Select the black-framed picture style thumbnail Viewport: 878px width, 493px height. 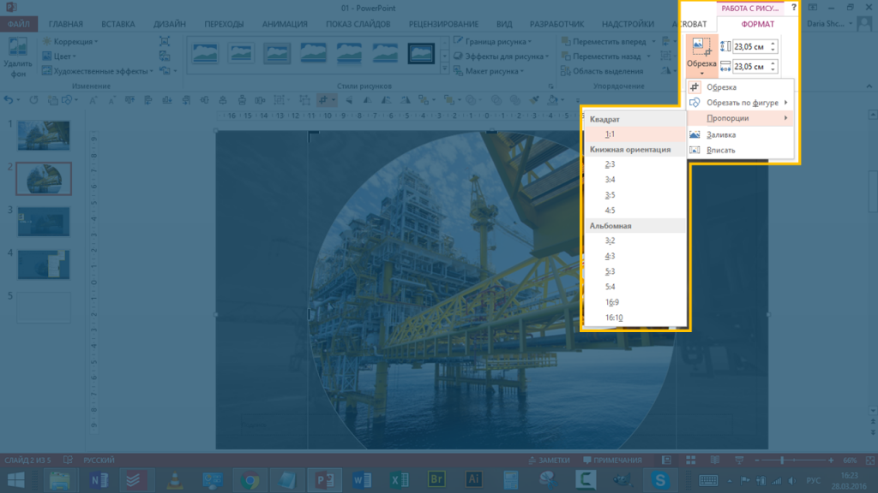(x=421, y=54)
